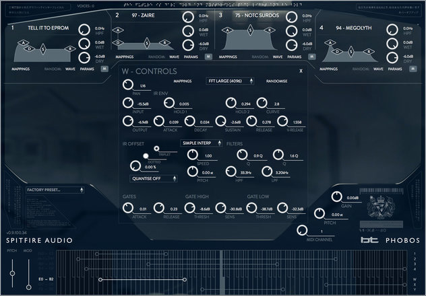Image resolution: width=426 pixels, height=296 pixels.
Task: Click the PITCH wheel slider handle
Action: [12, 273]
